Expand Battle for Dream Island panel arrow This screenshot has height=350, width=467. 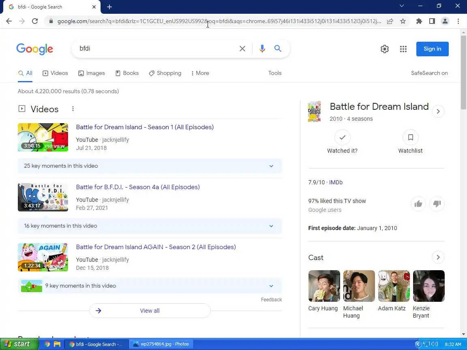(x=438, y=111)
